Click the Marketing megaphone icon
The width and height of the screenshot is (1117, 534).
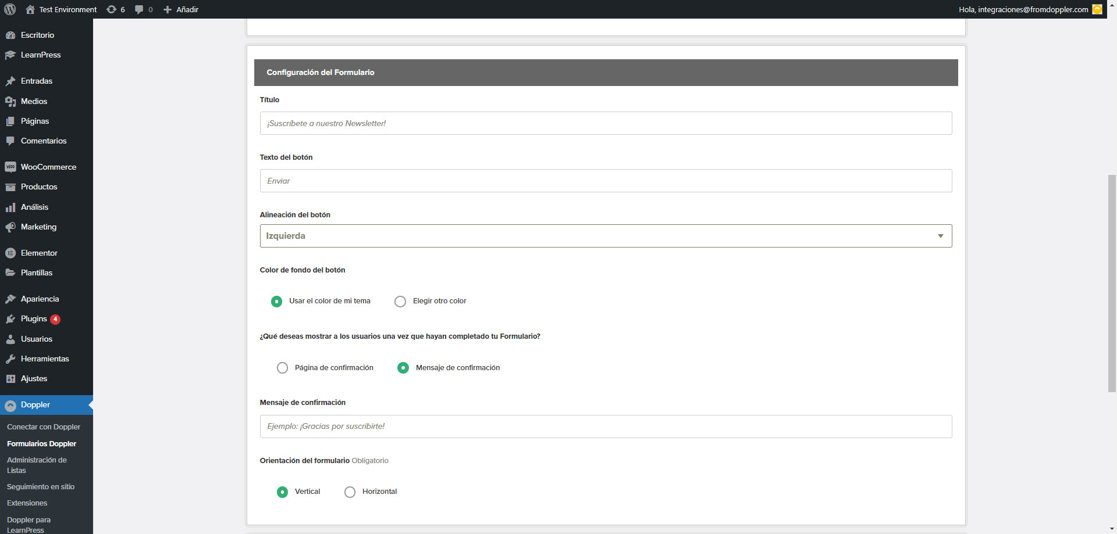tap(10, 227)
